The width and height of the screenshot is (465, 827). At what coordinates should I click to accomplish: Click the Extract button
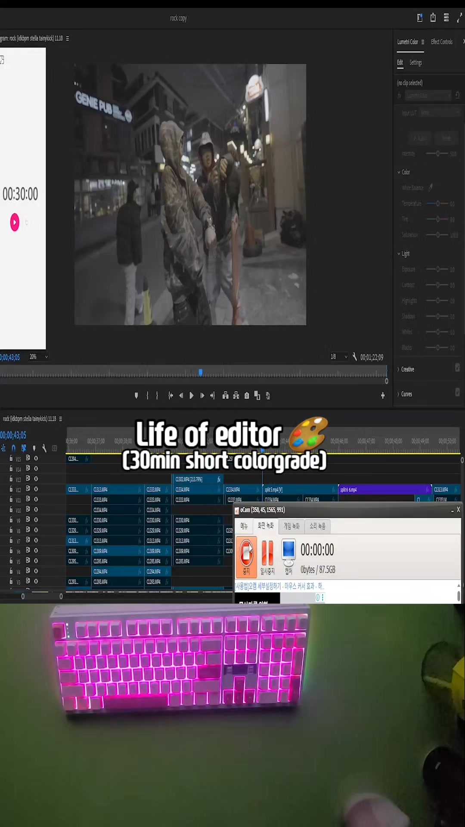(236, 395)
